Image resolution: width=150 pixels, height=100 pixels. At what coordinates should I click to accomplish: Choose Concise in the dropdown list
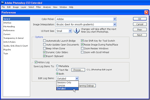[67, 85]
